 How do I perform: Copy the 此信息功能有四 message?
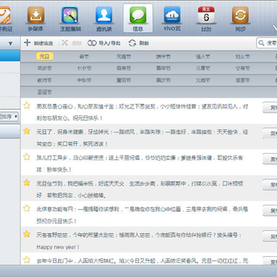tap(270, 210)
